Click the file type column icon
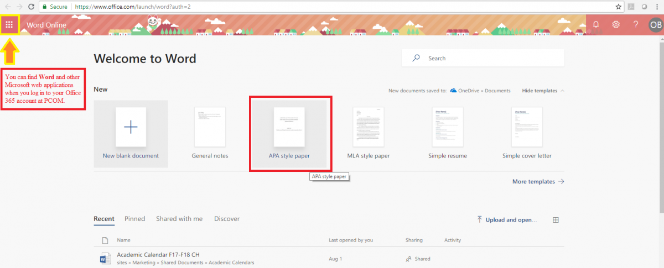Viewport: 664px width, 268px height. pyautogui.click(x=105, y=240)
